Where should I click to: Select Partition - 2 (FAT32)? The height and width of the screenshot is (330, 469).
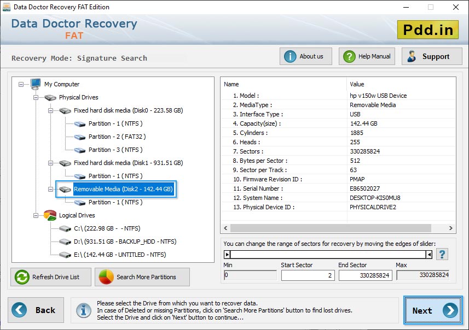117,137
